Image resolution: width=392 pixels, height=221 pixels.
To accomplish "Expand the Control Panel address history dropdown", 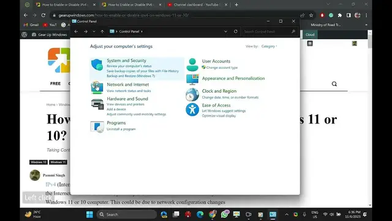I will pos(225,31).
